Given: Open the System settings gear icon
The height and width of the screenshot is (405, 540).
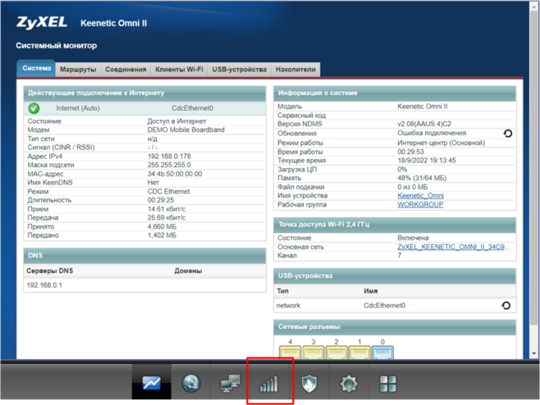Looking at the screenshot, I should click(x=349, y=384).
